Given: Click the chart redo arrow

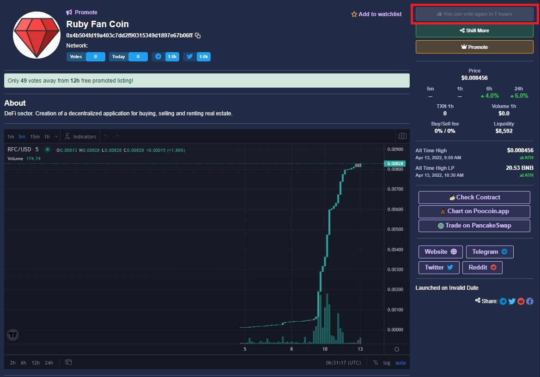Looking at the screenshot, I should 117,137.
